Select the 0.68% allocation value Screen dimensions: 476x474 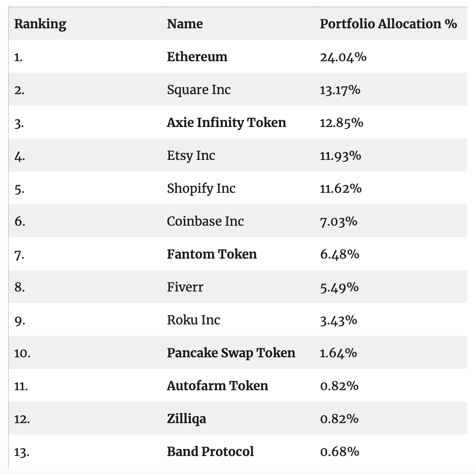click(x=340, y=452)
